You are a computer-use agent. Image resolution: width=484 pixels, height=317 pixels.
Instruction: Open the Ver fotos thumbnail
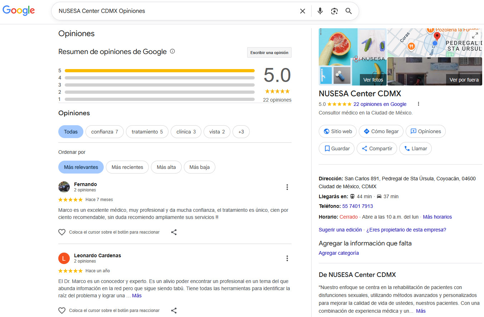pyautogui.click(x=373, y=80)
